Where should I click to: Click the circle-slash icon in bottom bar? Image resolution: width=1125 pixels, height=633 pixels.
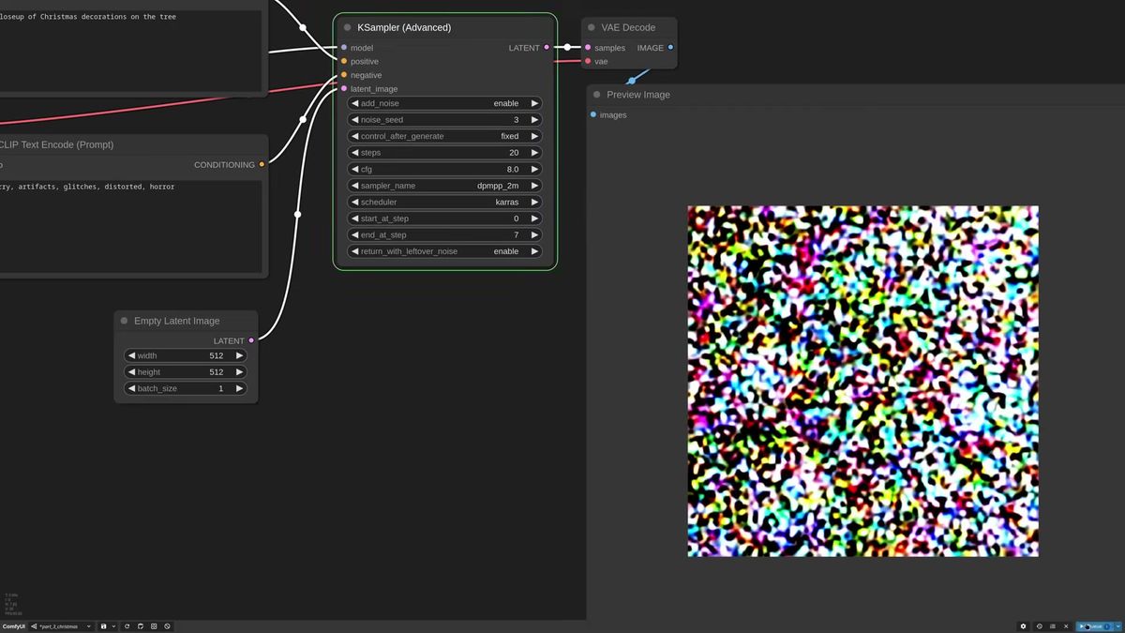[167, 626]
